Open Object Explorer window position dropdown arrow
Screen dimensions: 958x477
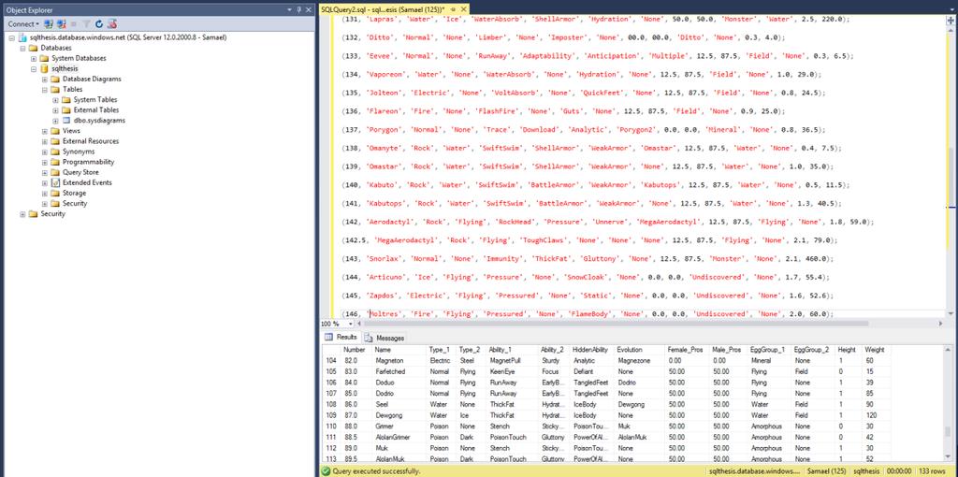(290, 9)
